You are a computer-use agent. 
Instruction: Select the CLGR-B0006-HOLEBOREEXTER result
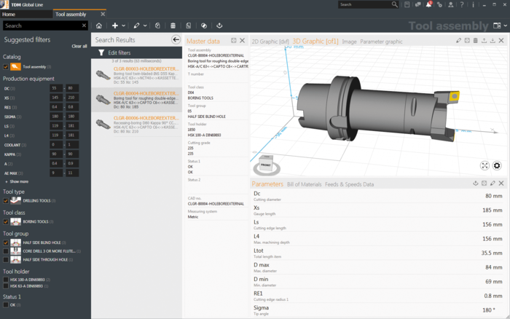137,125
